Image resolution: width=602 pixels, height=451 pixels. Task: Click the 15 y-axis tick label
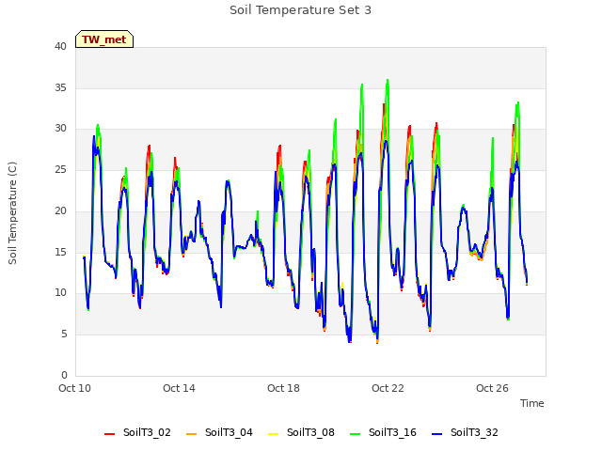click(60, 252)
